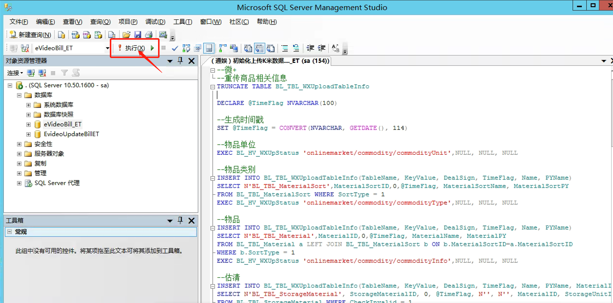Parse the query with blue checkmark
Screen dimensions: 613x303
[x=175, y=48]
